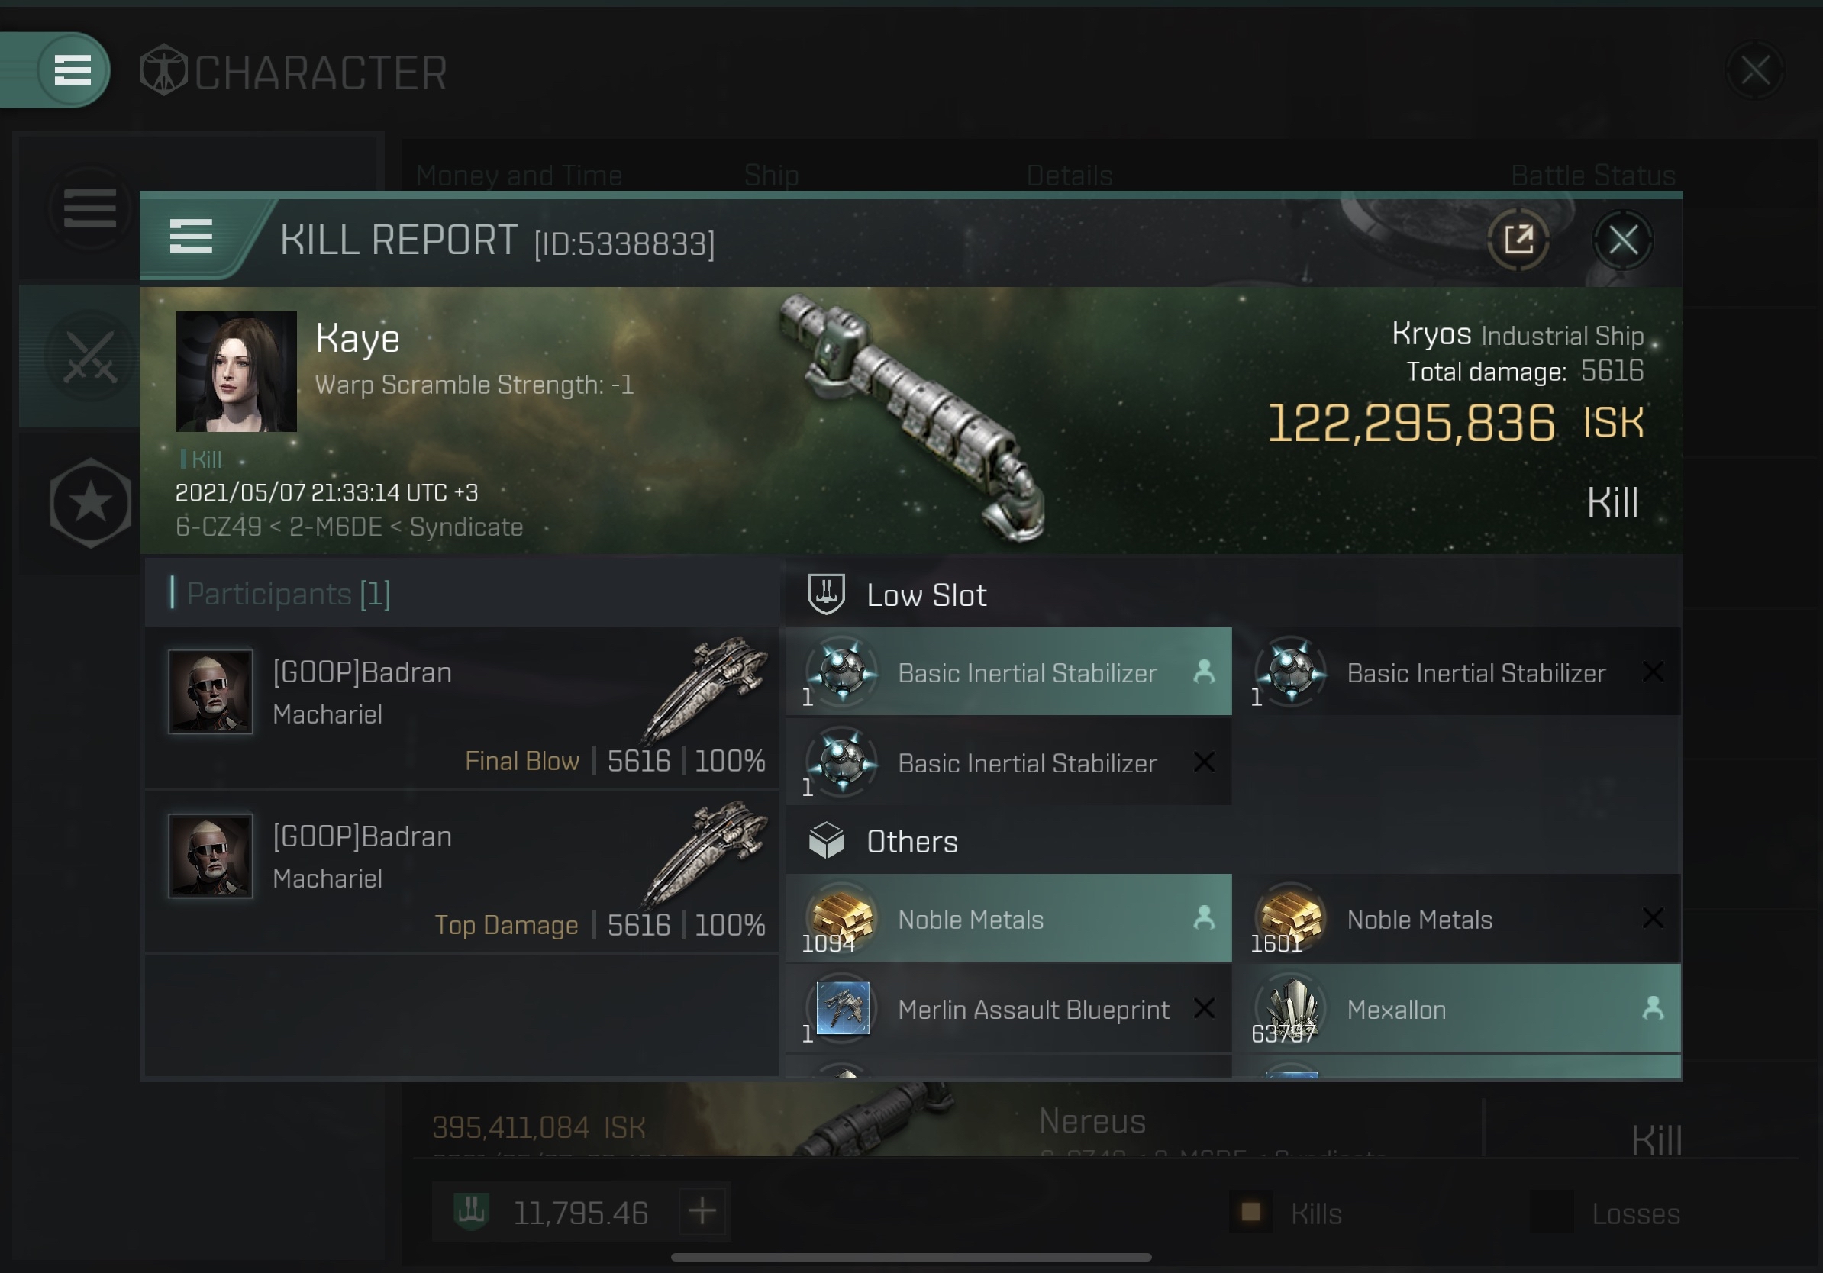Select the crossed swords combat sidebar icon
1823x1273 pixels.
pos(90,356)
